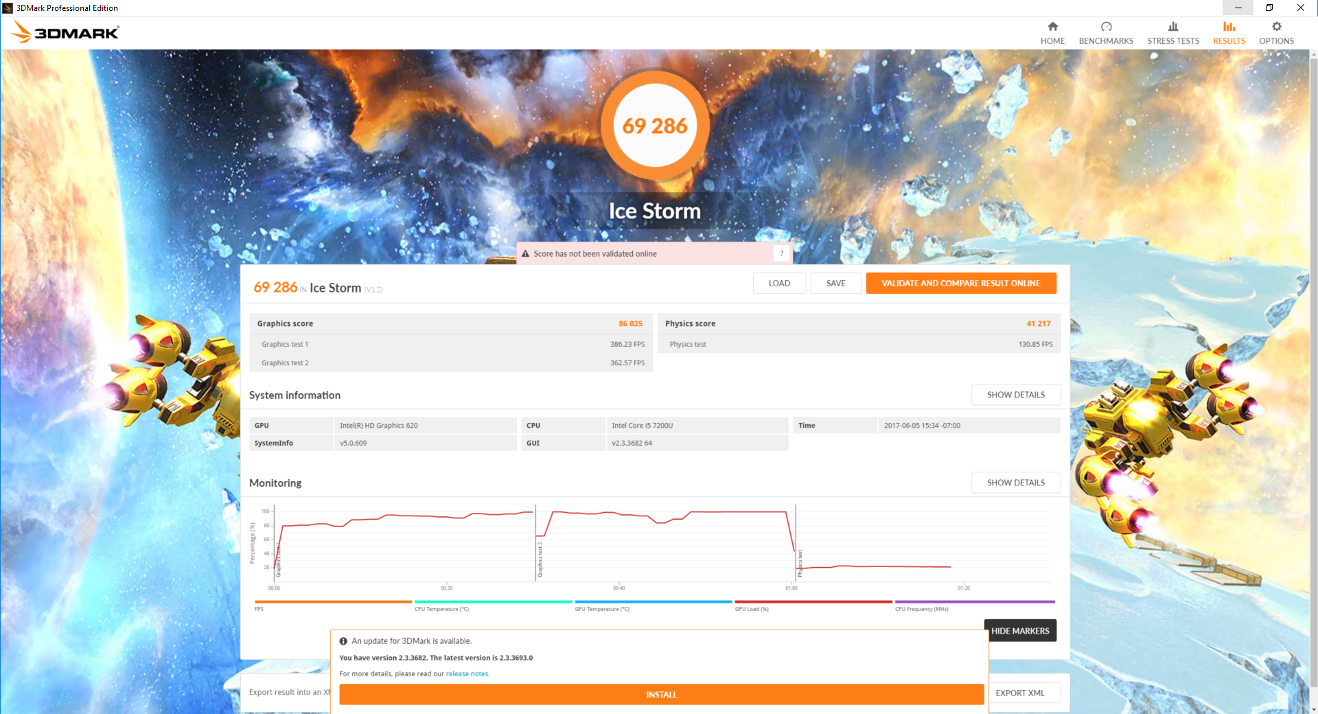Select the RESULTS tab label
1318x714 pixels.
[x=1229, y=41]
